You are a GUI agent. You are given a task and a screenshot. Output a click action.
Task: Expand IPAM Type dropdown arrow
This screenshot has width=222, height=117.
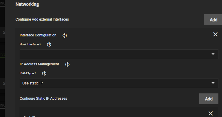click(213, 83)
